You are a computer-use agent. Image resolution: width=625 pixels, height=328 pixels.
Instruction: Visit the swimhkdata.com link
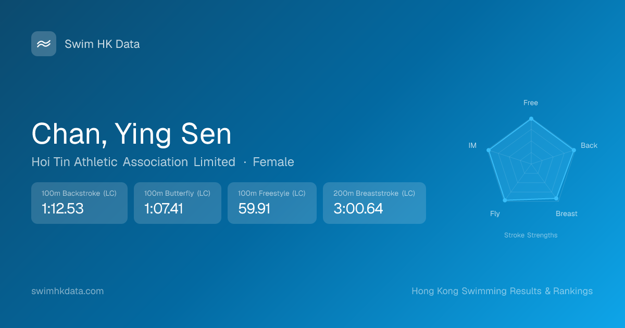[x=68, y=291]
